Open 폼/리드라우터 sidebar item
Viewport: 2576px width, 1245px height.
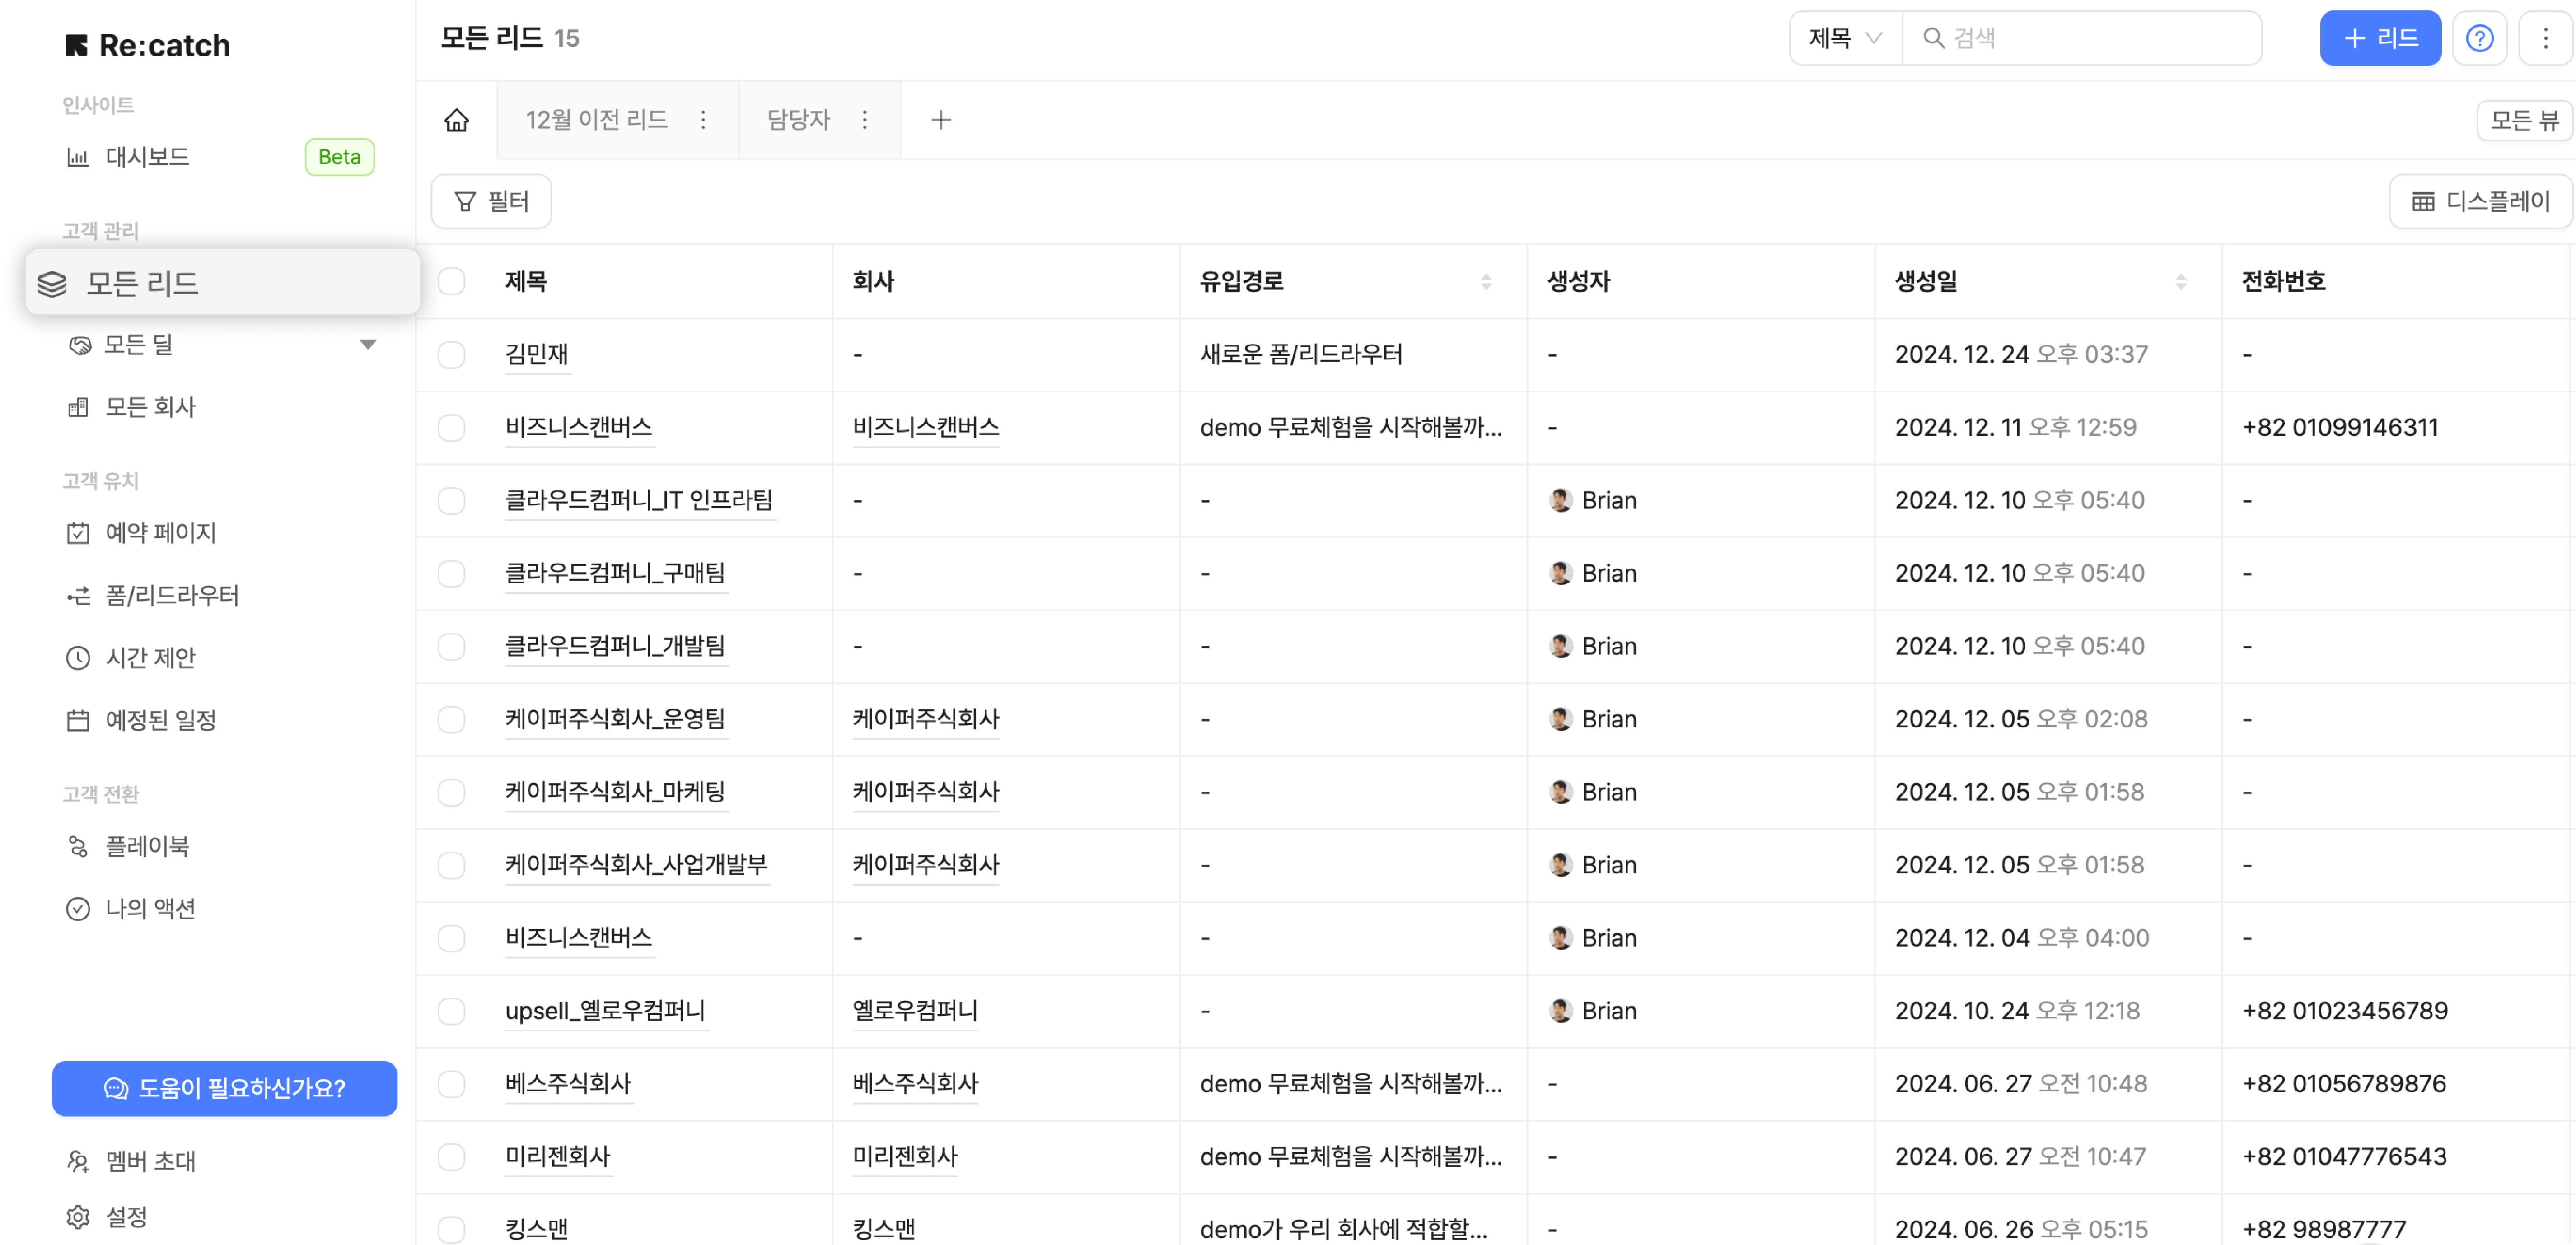pyautogui.click(x=172, y=596)
